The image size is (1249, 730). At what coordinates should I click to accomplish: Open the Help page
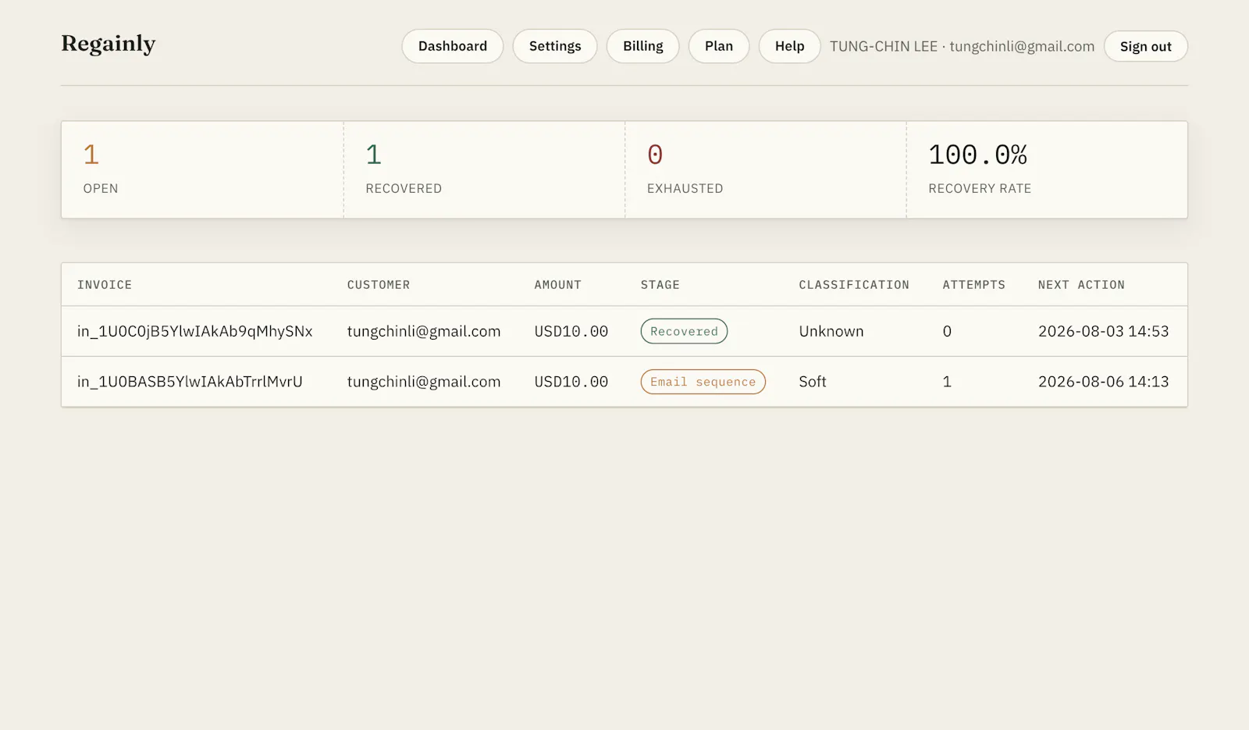[x=789, y=46]
